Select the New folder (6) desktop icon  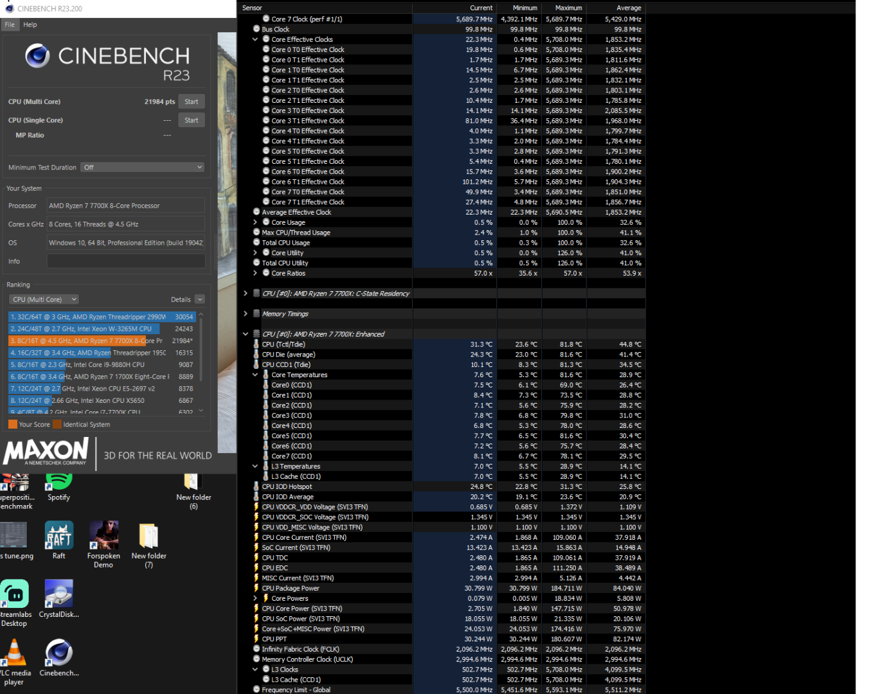[x=193, y=492]
